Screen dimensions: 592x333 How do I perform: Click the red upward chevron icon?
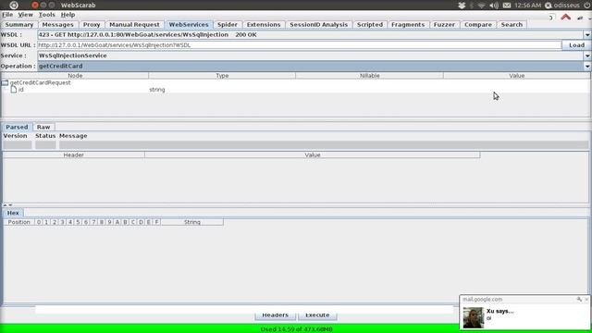click(565, 17)
